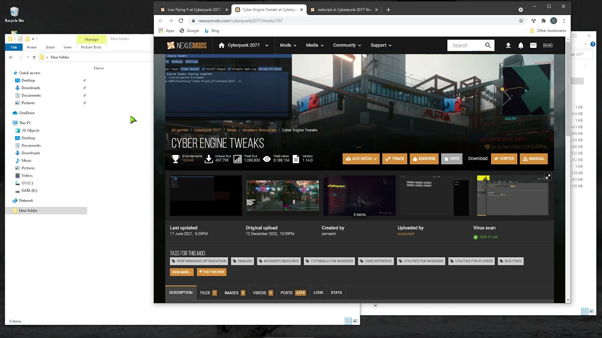This screenshot has height=338, width=602.
Task: Open Chrome's three-dot menu
Action: pos(563,21)
